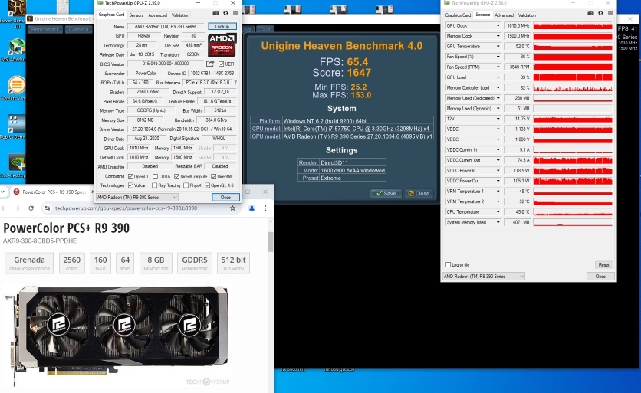Open Heaven Benchmark 4.0 desktop icon
The width and height of the screenshot is (641, 393).
click(13, 13)
